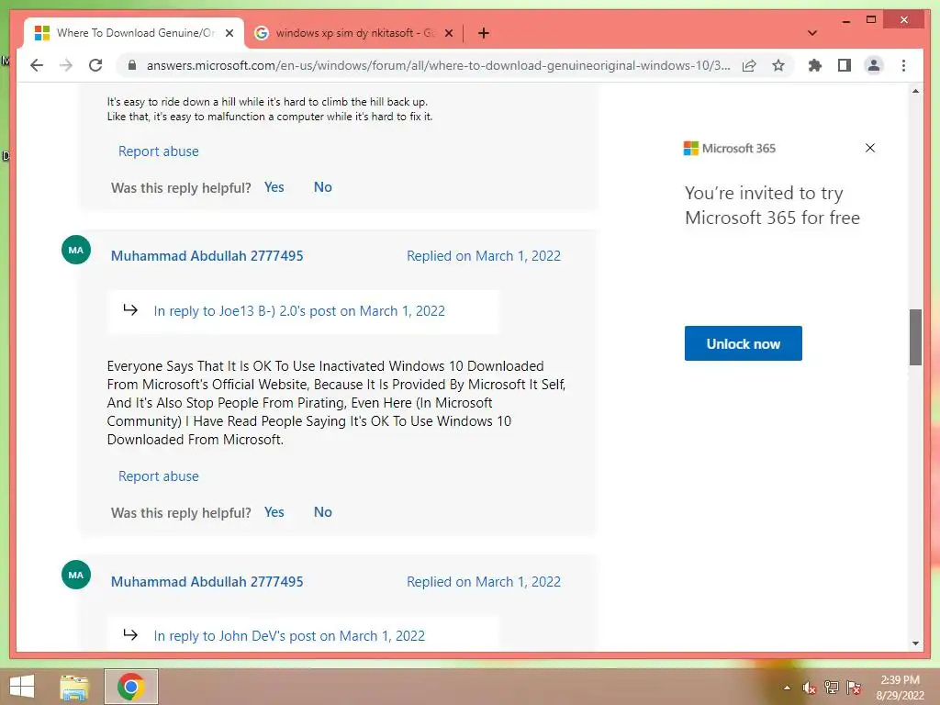Show hidden system tray icons
Viewport: 940px width, 705px height.
click(787, 688)
